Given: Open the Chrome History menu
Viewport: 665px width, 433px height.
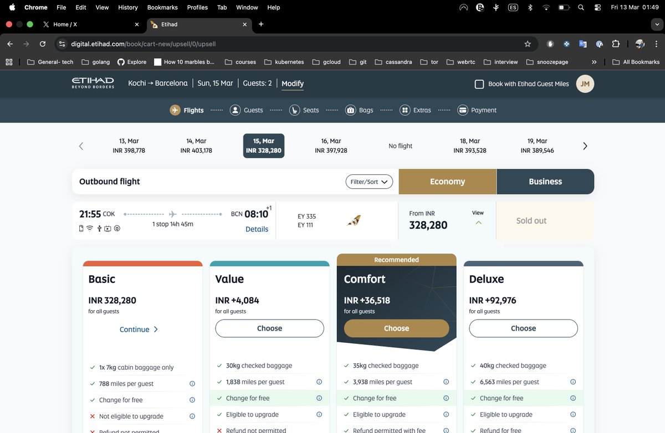Looking at the screenshot, I should (128, 7).
